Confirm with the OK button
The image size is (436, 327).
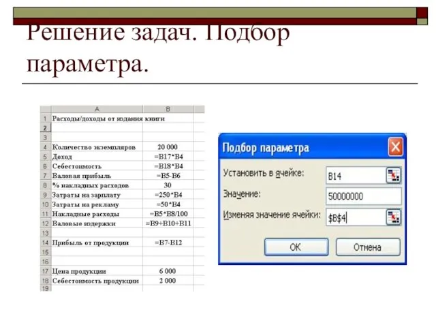tap(296, 247)
